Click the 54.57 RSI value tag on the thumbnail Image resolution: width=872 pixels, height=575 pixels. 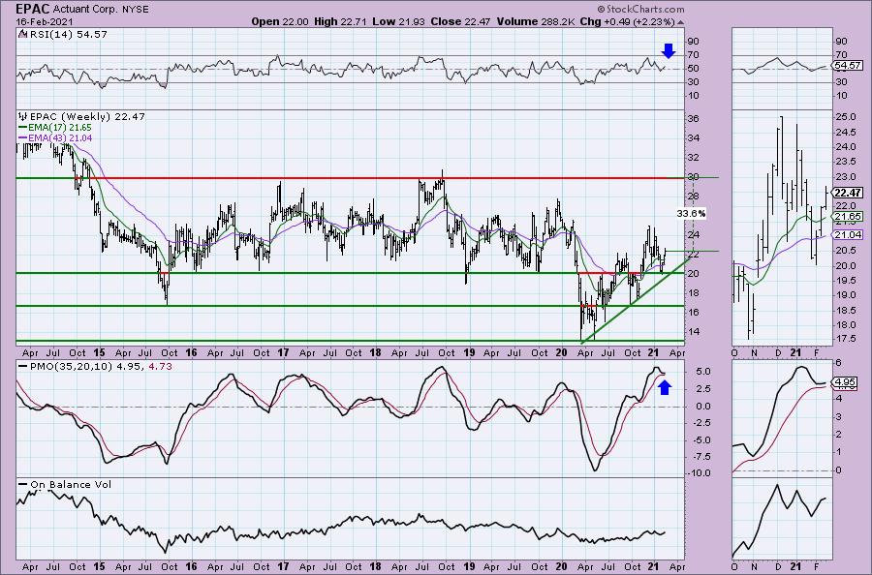point(848,66)
